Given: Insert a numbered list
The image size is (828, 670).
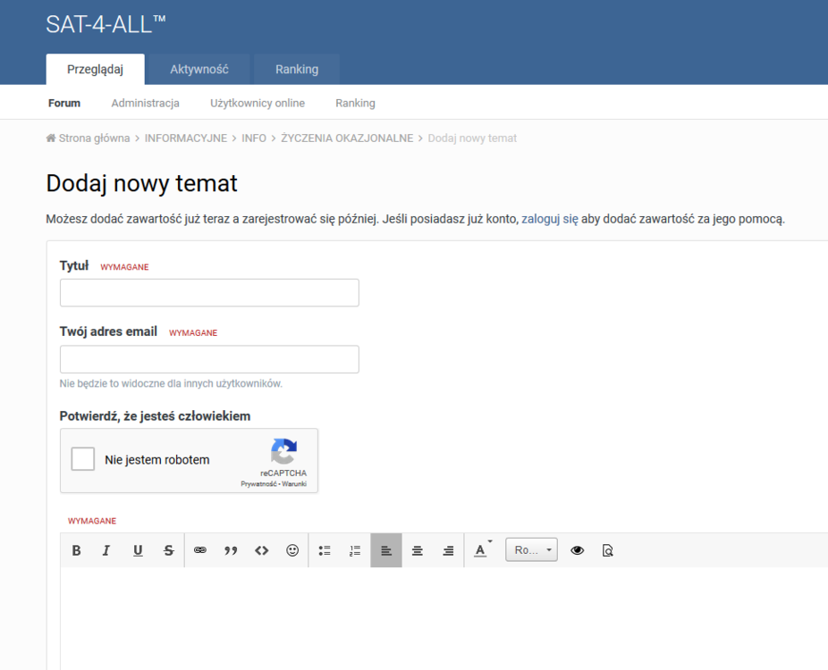Looking at the screenshot, I should click(355, 550).
